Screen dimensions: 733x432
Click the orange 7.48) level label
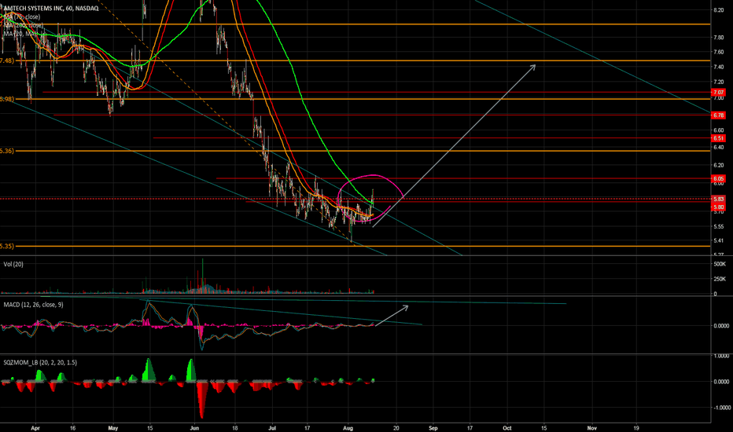pyautogui.click(x=7, y=60)
